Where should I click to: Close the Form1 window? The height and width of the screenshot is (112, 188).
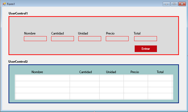(x=182, y=4)
